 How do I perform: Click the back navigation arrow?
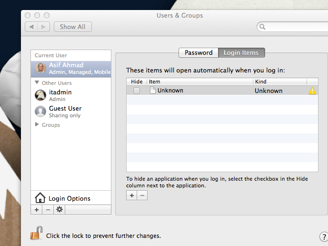coord(31,27)
